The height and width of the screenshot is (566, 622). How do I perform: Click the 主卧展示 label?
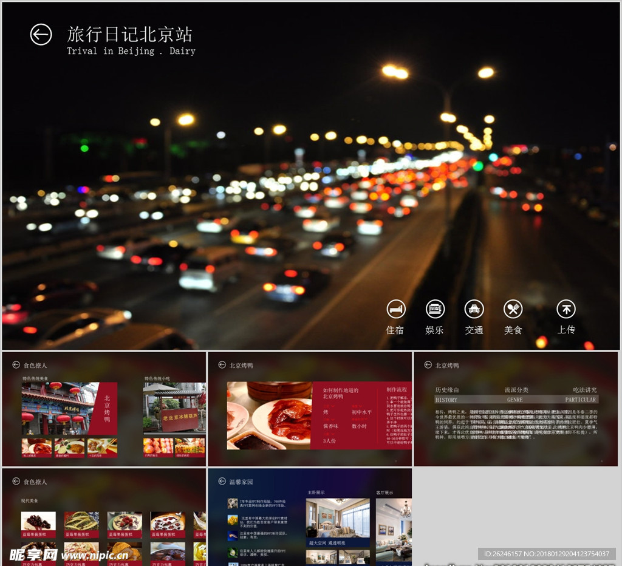[316, 493]
